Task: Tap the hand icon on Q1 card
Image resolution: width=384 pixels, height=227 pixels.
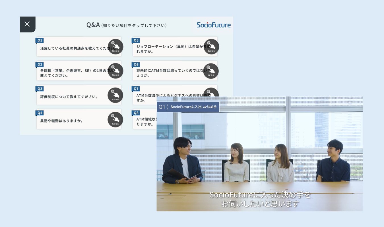Action: 115,46
